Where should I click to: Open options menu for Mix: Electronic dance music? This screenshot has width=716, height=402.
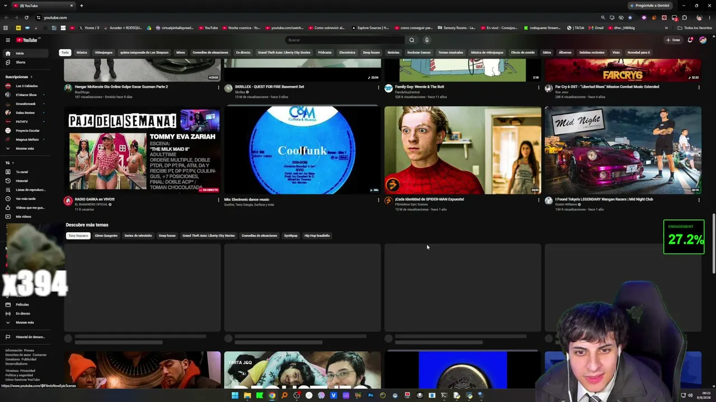point(378,199)
